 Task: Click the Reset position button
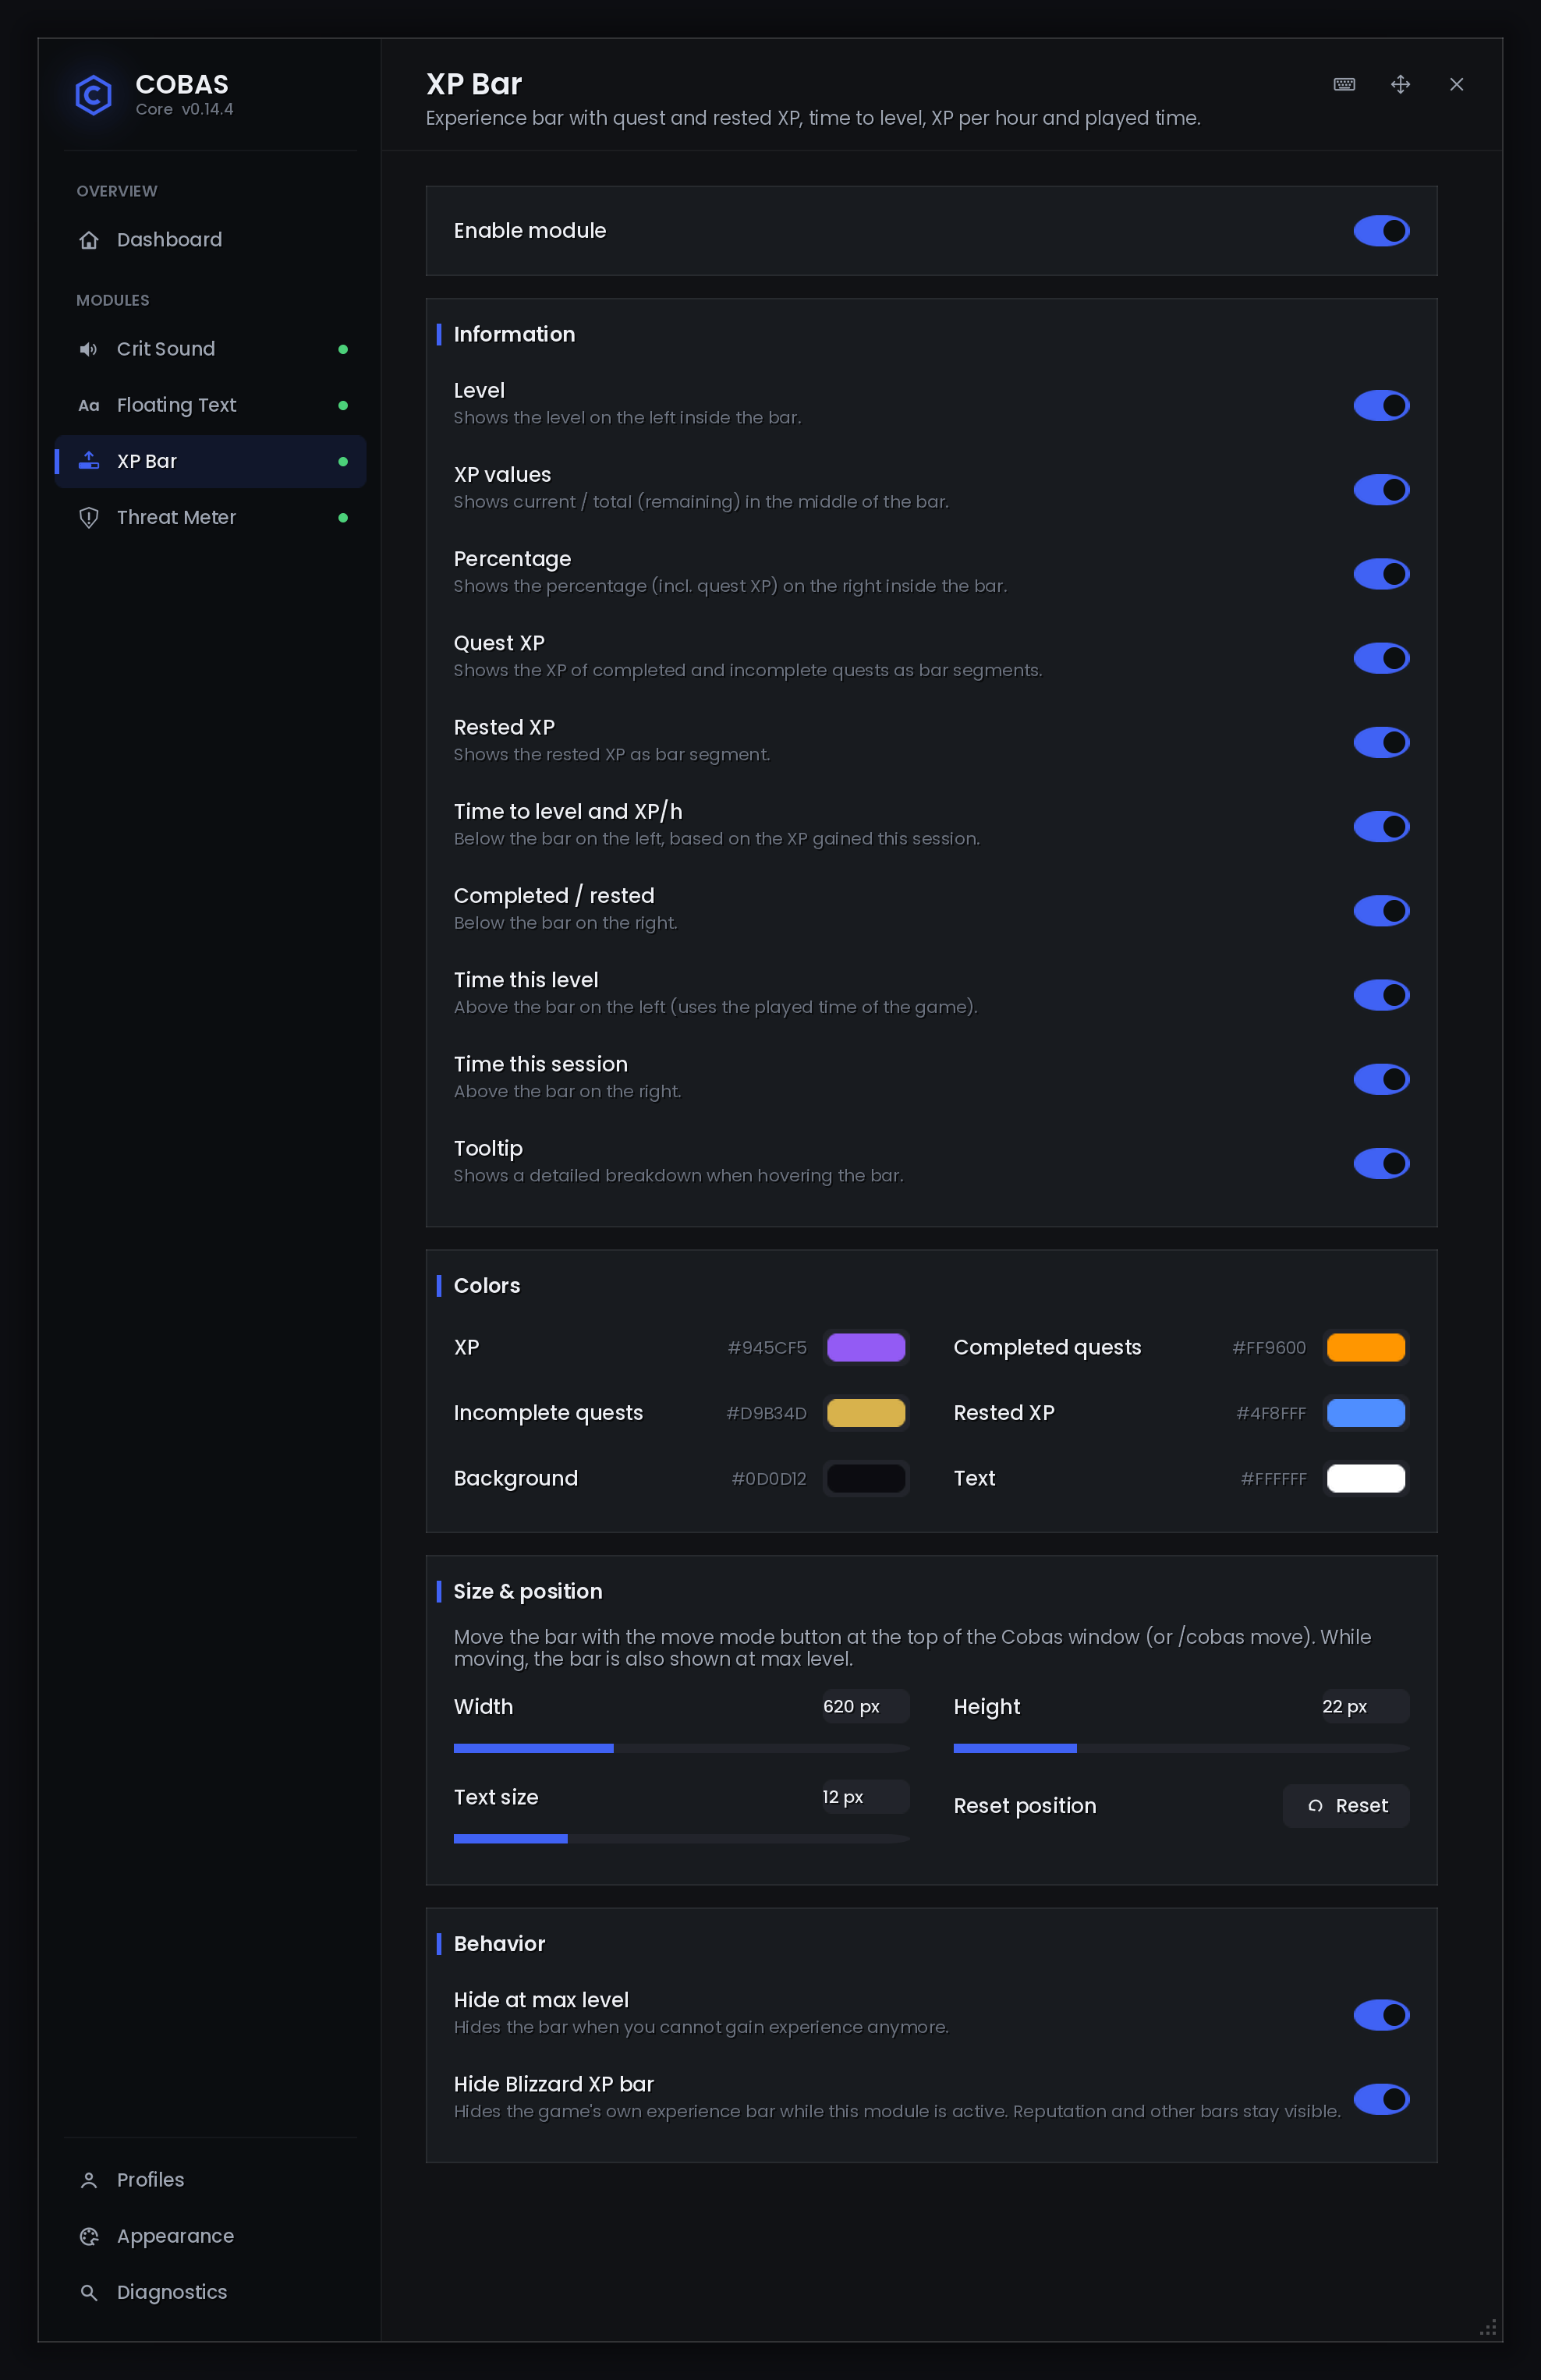click(x=1346, y=1806)
